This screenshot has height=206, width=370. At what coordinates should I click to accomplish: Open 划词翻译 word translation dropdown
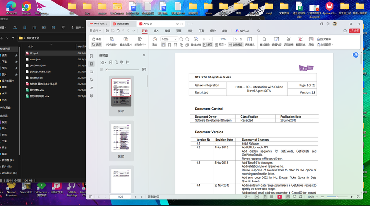point(325,45)
